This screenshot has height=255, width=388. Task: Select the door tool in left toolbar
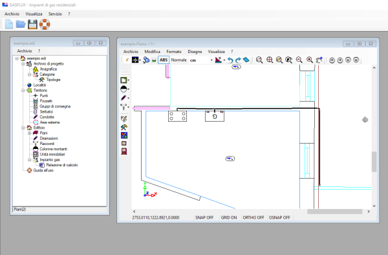click(x=124, y=151)
